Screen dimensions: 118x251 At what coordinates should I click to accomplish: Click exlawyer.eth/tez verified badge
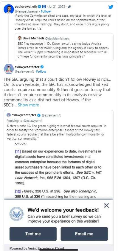[x=42, y=67]
